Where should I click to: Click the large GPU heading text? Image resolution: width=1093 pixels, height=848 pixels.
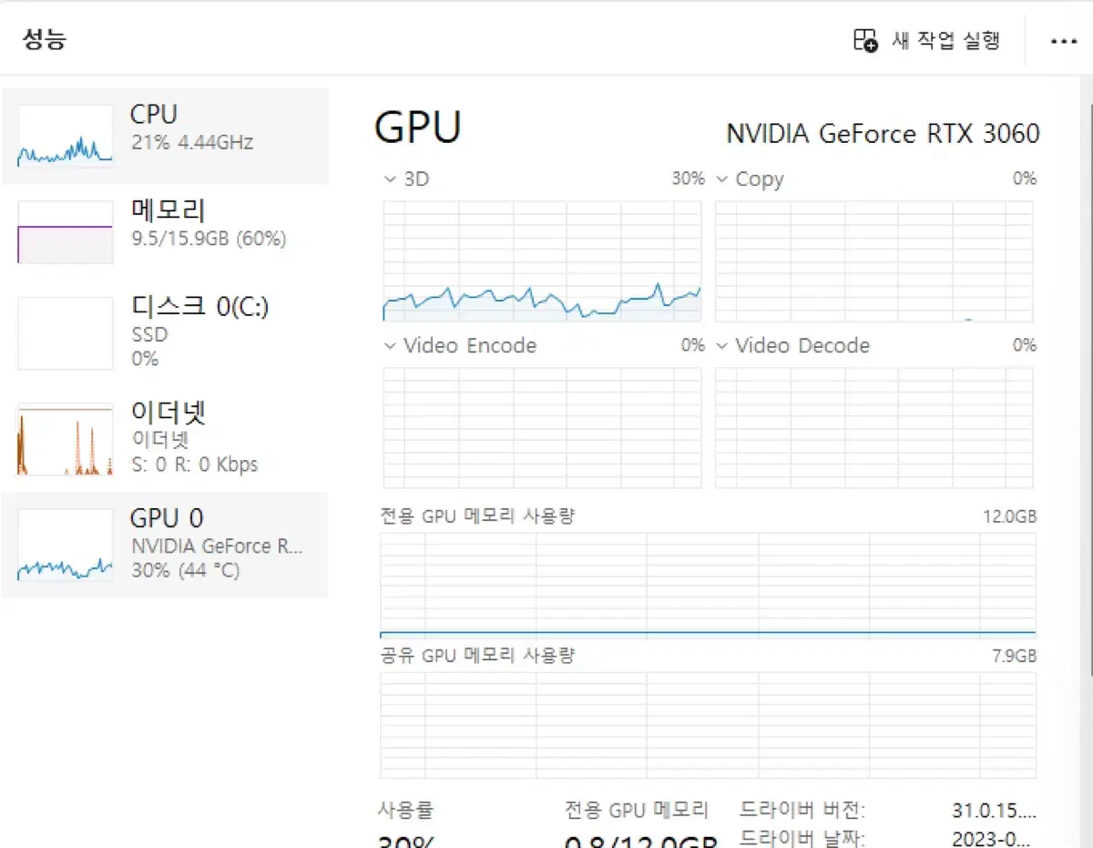click(418, 128)
